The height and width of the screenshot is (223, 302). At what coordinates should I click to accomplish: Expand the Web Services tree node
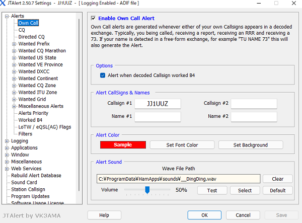(7, 169)
